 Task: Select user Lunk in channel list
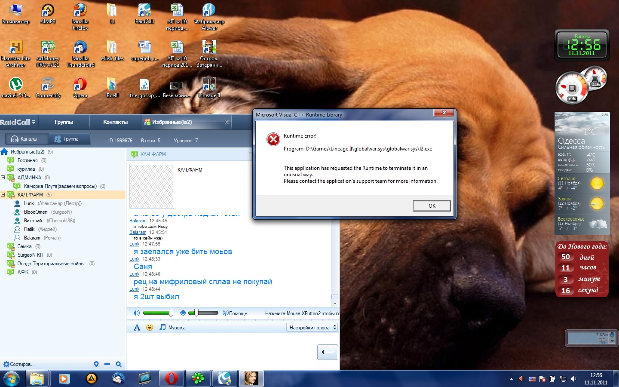[29, 203]
